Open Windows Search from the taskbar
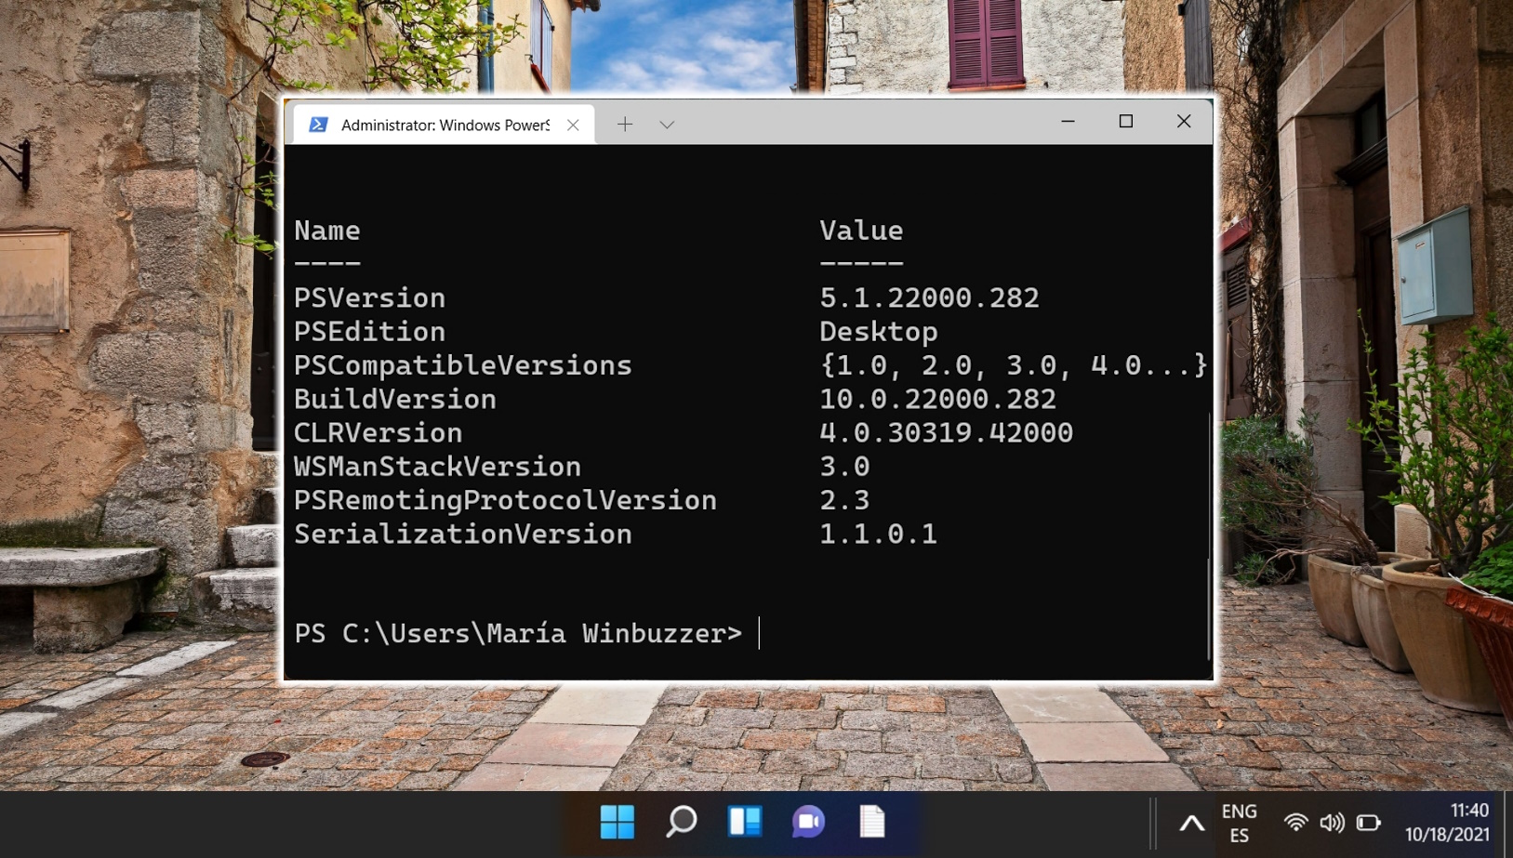 click(682, 823)
